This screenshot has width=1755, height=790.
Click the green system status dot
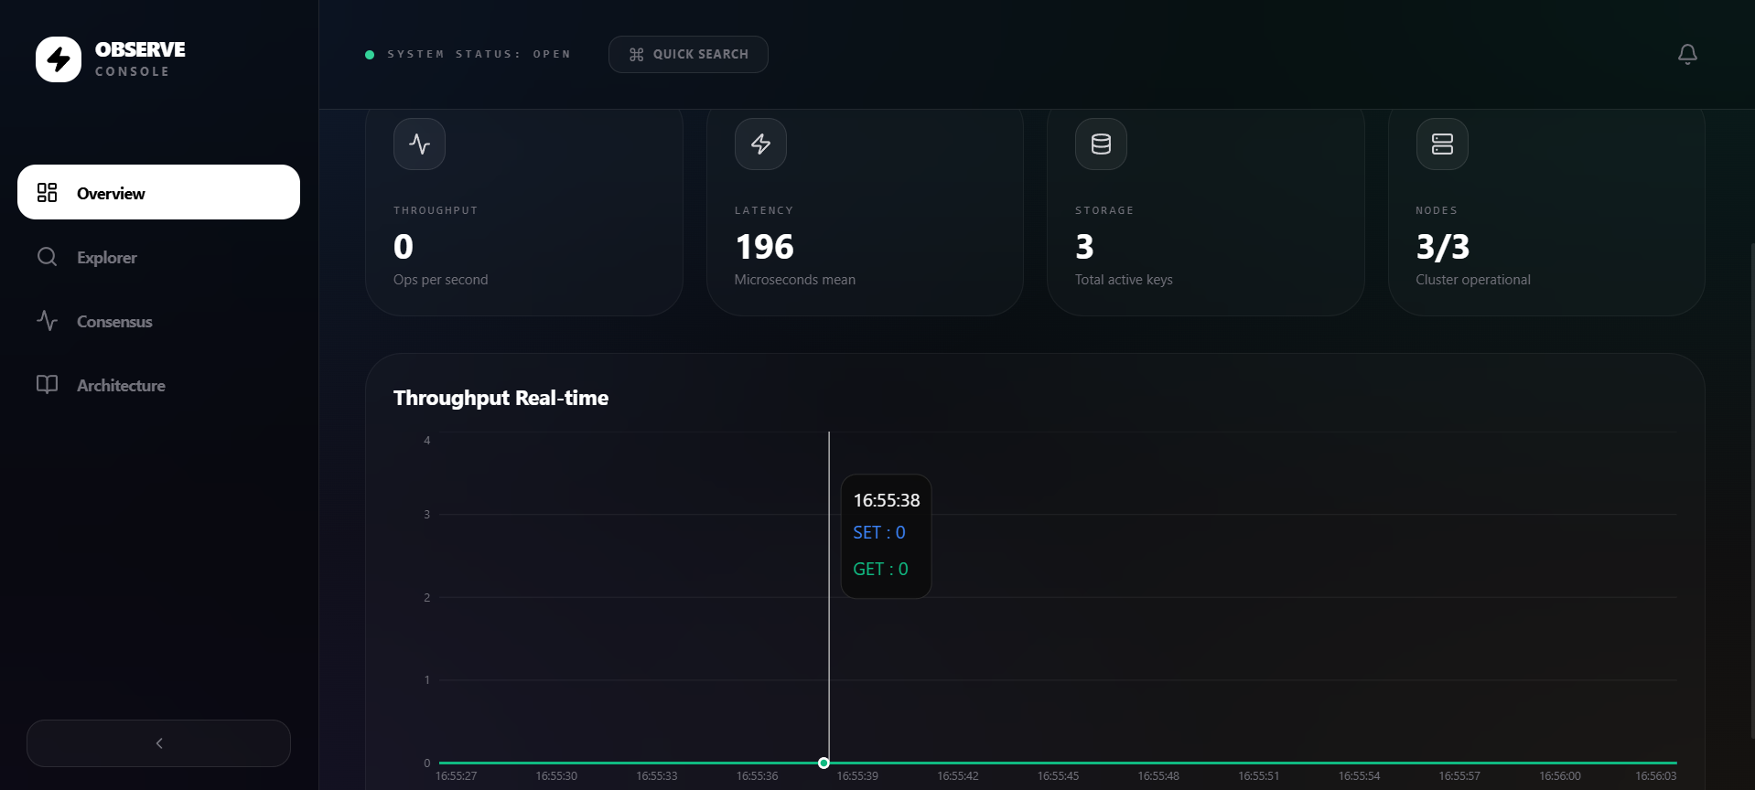click(x=370, y=55)
